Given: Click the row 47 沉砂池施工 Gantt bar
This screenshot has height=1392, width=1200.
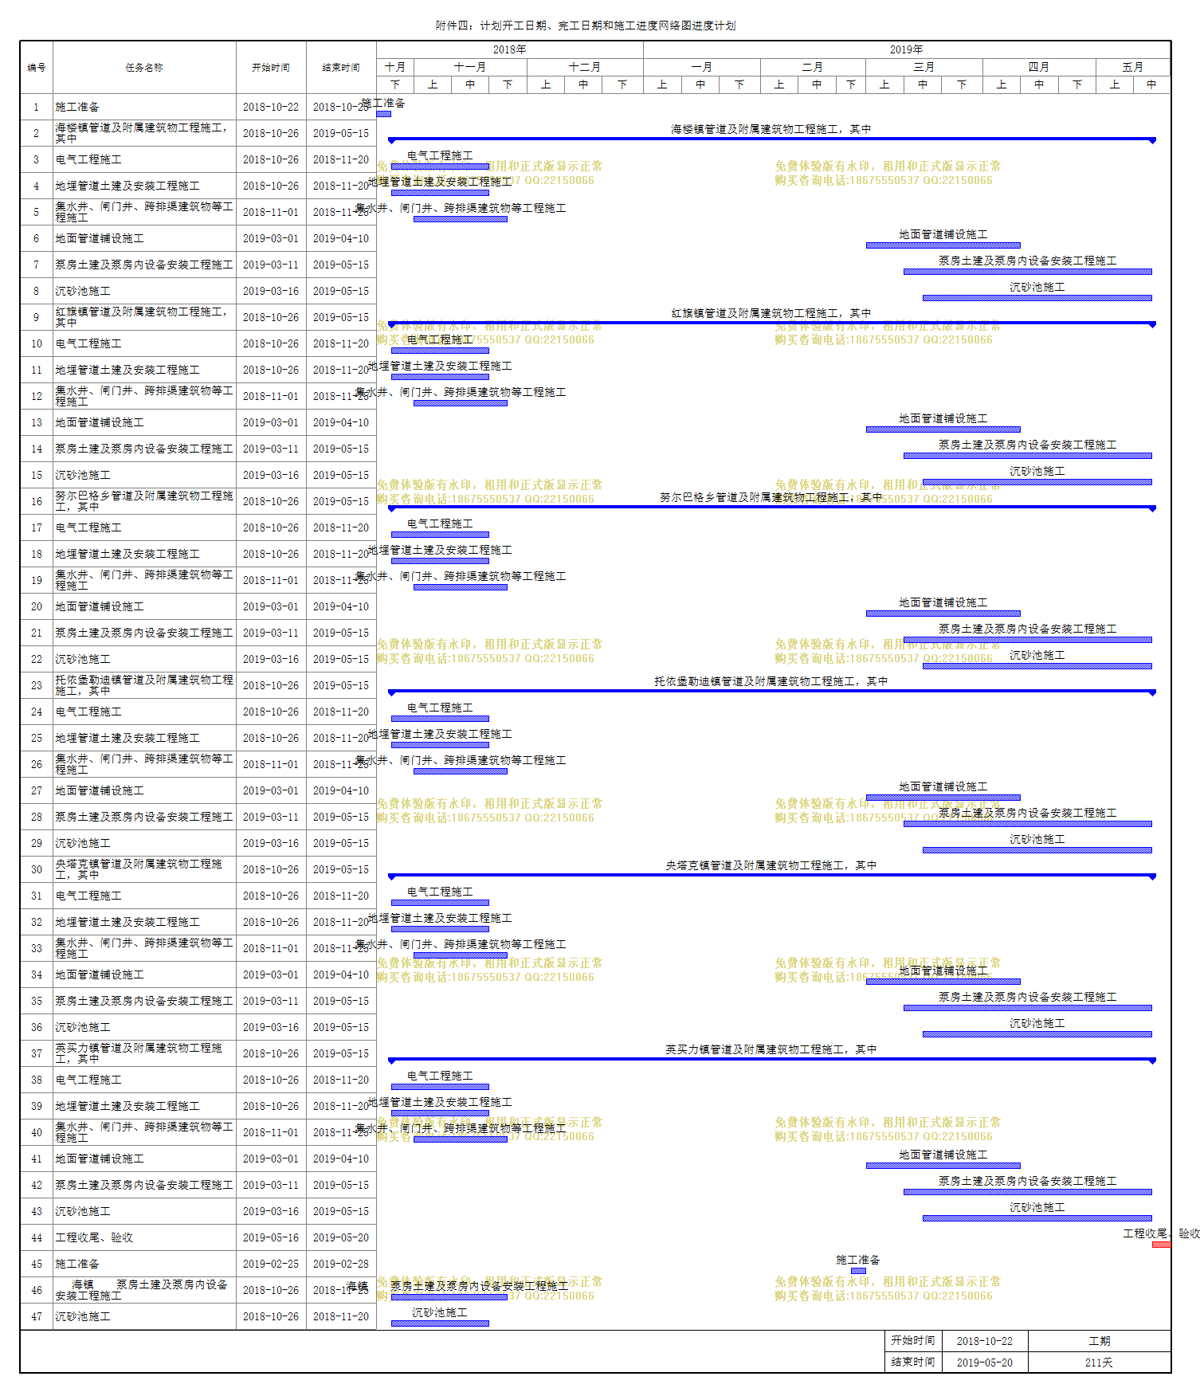Looking at the screenshot, I should click(440, 1323).
